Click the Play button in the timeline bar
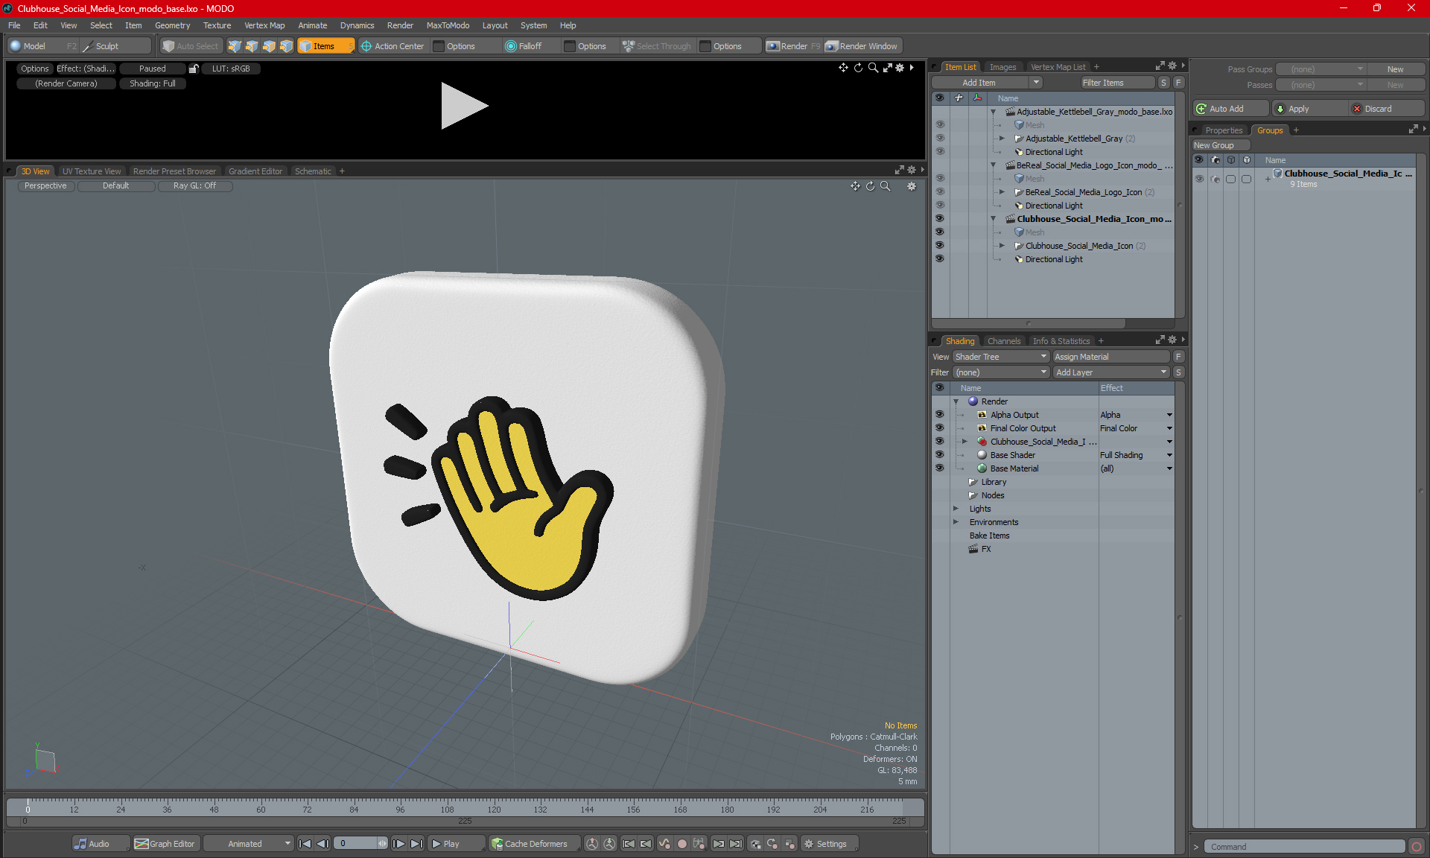 455,844
